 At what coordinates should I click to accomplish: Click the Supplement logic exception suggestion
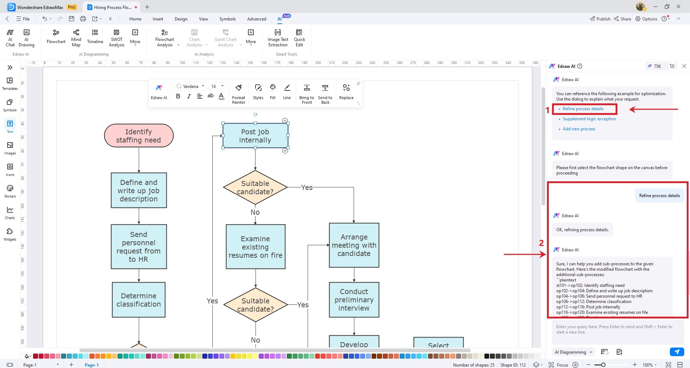pos(589,119)
